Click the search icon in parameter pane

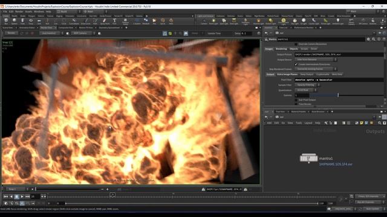click(x=374, y=39)
